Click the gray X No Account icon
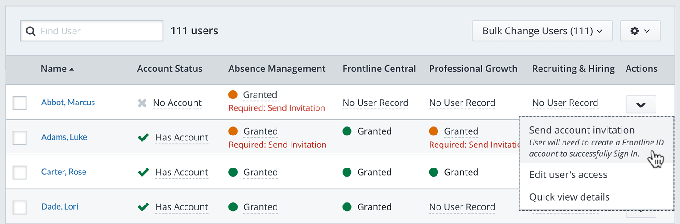 point(142,103)
